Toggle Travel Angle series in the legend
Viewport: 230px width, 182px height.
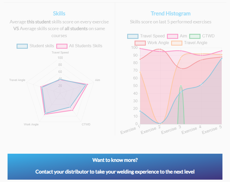(176, 43)
